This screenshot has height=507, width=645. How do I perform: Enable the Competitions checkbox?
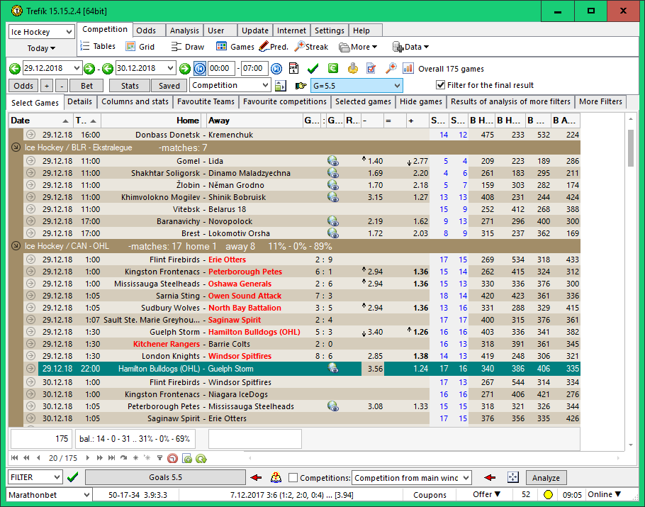click(293, 478)
